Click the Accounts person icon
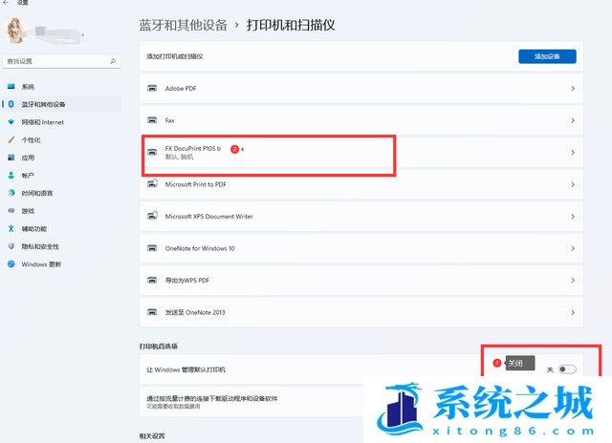Image resolution: width=612 pixels, height=443 pixels. pos(11,176)
